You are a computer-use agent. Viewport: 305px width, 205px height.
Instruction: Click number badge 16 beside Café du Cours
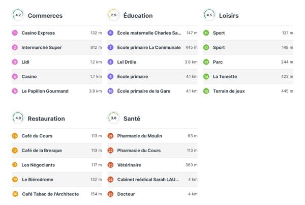coord(15,136)
